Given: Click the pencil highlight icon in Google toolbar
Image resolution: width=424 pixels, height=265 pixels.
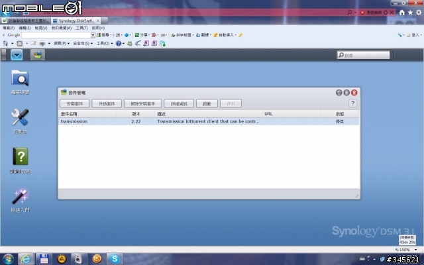Looking at the screenshot, I should [x=240, y=35].
